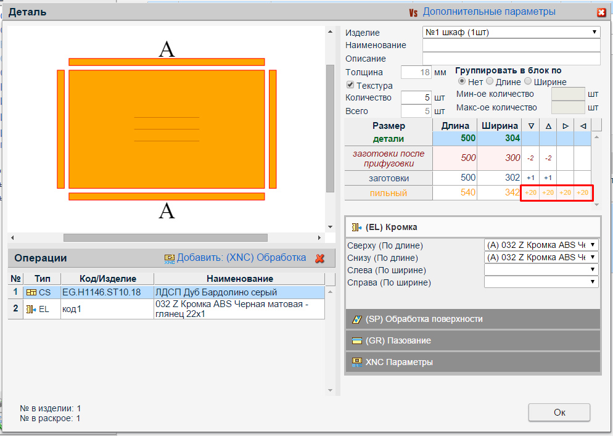Click the детали Ширина value 304
Viewport: 613px width, 436px height.
500,138
